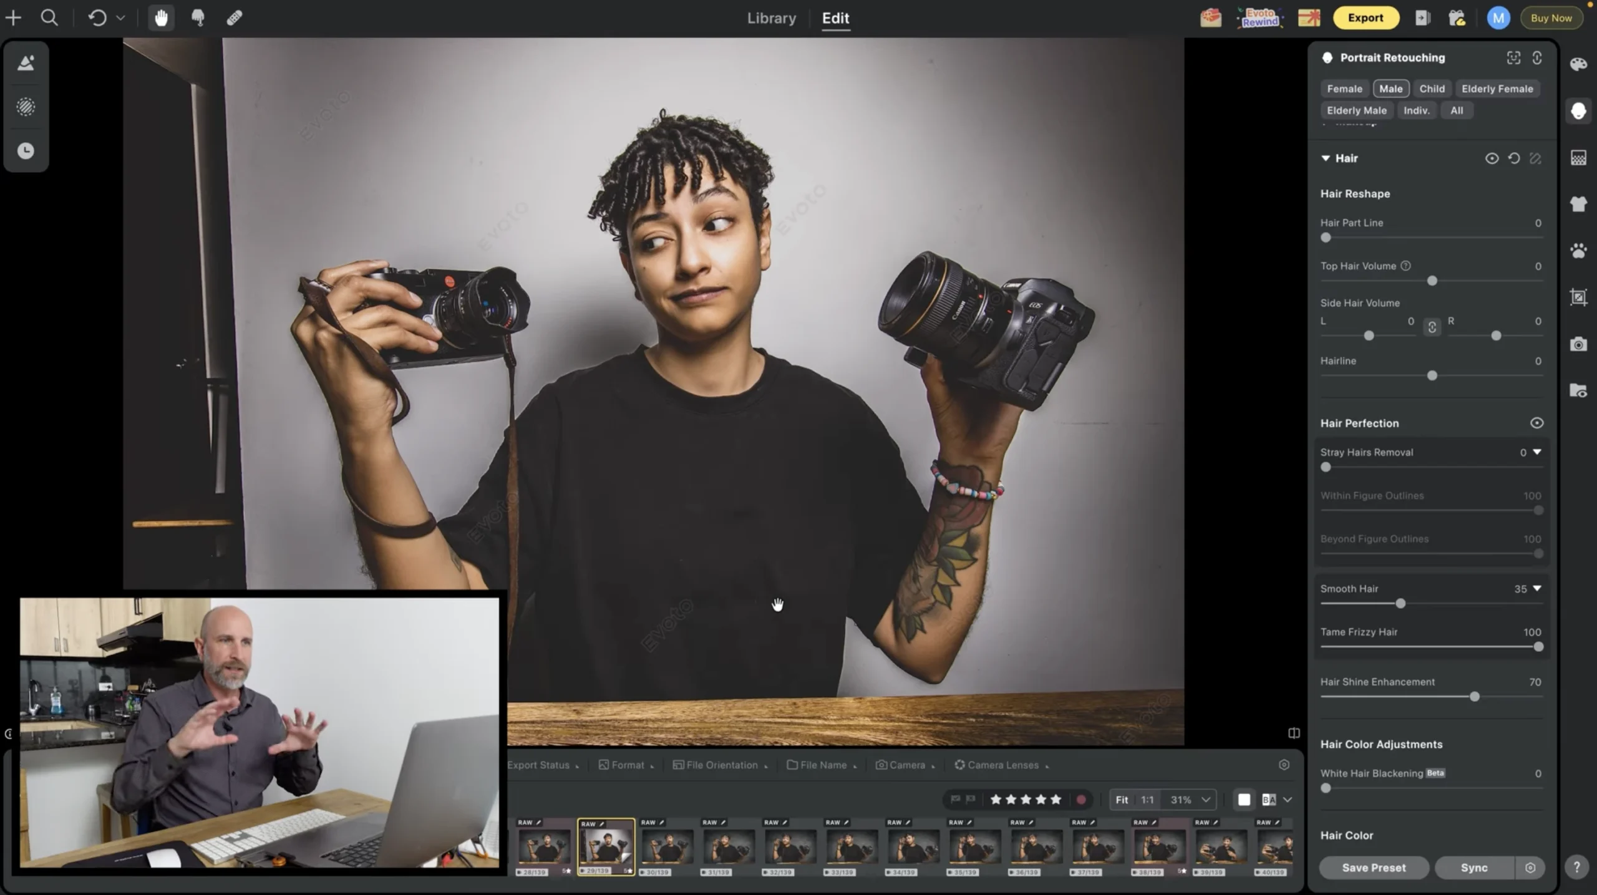Screen dimensions: 1597x895
Task: Open the camera tethering panel
Action: [x=1578, y=344]
